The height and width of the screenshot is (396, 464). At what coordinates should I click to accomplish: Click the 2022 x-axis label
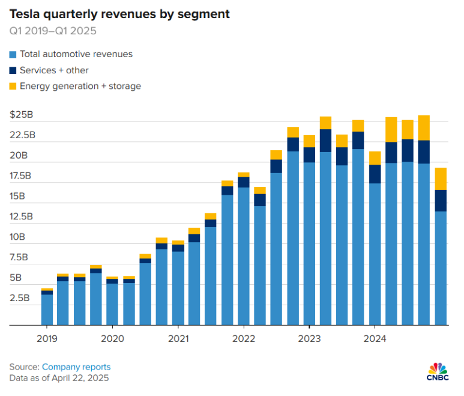point(244,338)
